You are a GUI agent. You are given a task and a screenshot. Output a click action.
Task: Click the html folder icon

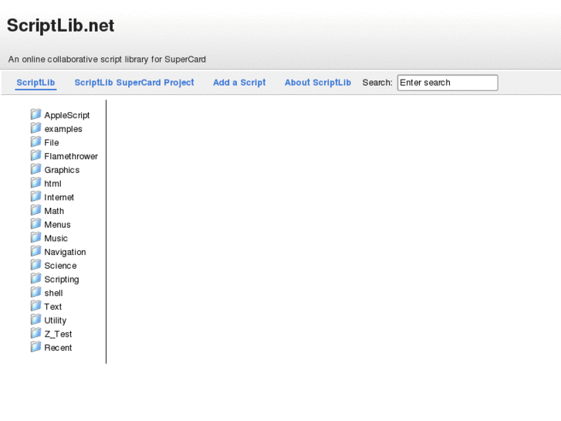pos(35,183)
